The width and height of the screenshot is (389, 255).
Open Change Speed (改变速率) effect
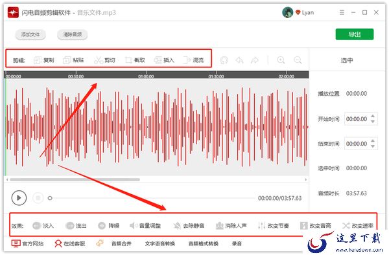pyautogui.click(x=358, y=225)
